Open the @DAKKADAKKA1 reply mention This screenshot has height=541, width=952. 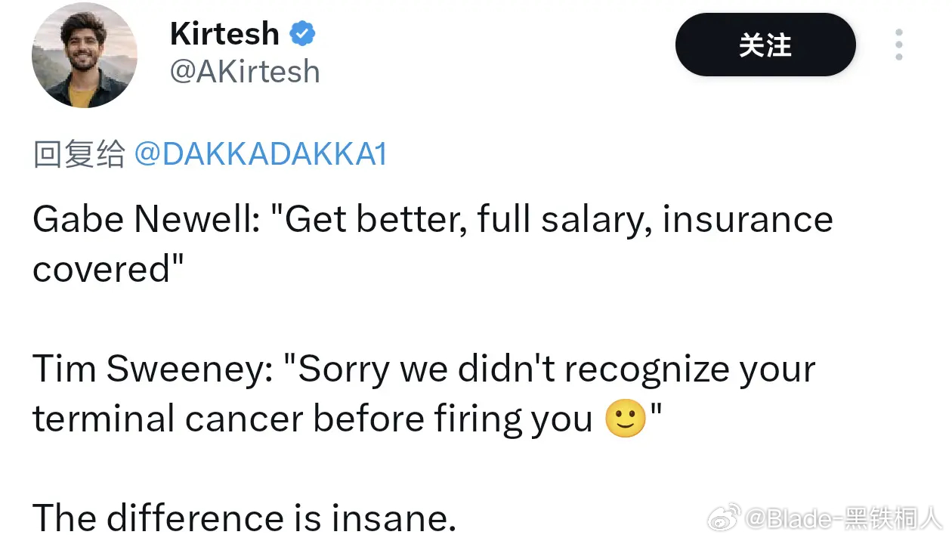260,154
